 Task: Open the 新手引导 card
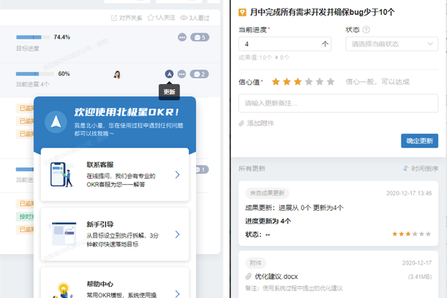115,234
